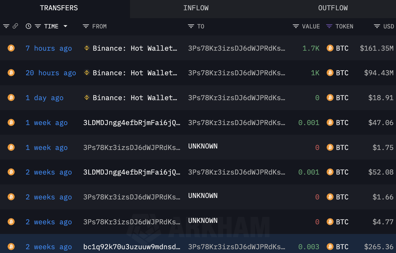Switch to the INFLOW tab
The image size is (396, 253).
196,8
